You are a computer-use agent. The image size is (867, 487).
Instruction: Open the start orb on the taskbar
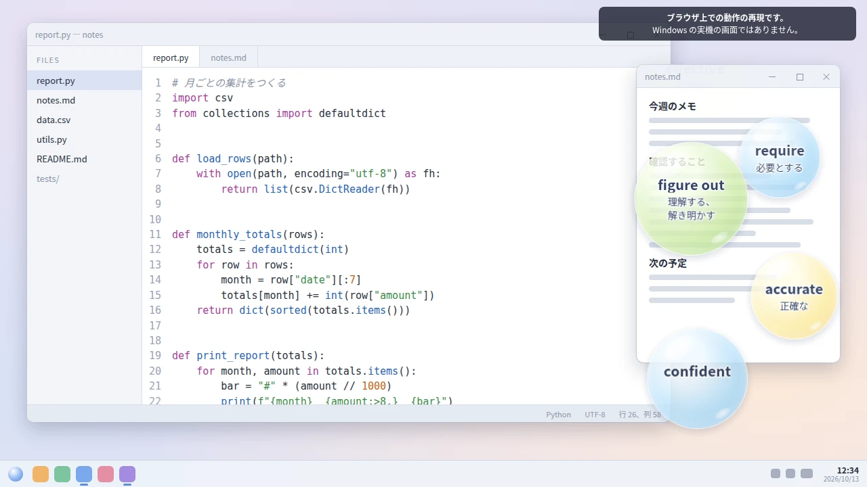pos(16,474)
